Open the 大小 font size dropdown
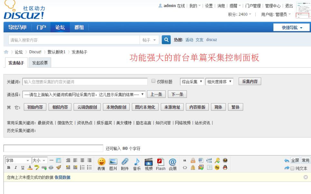 click(x=39, y=160)
